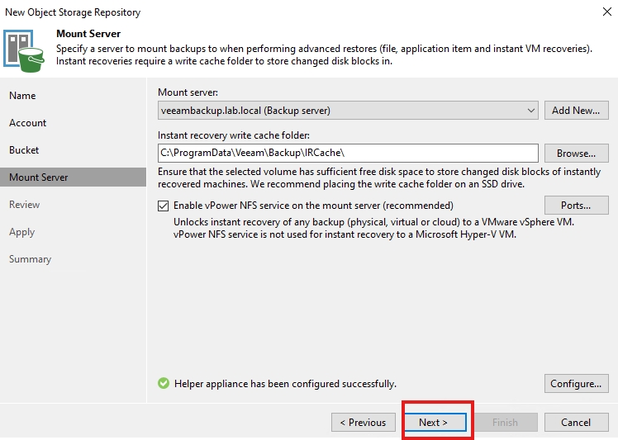Click the green success checkmark icon
Image resolution: width=618 pixels, height=440 pixels.
pyautogui.click(x=164, y=384)
